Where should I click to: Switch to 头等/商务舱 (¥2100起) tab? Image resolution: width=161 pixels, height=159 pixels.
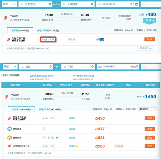50,109
